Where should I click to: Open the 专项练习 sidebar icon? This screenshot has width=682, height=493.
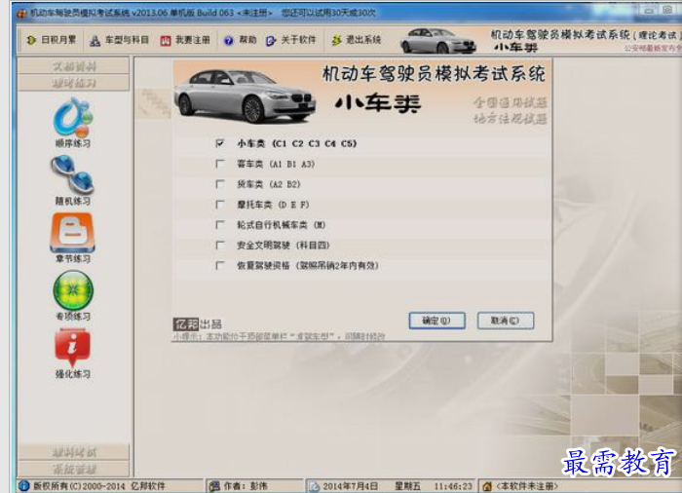coord(73,296)
